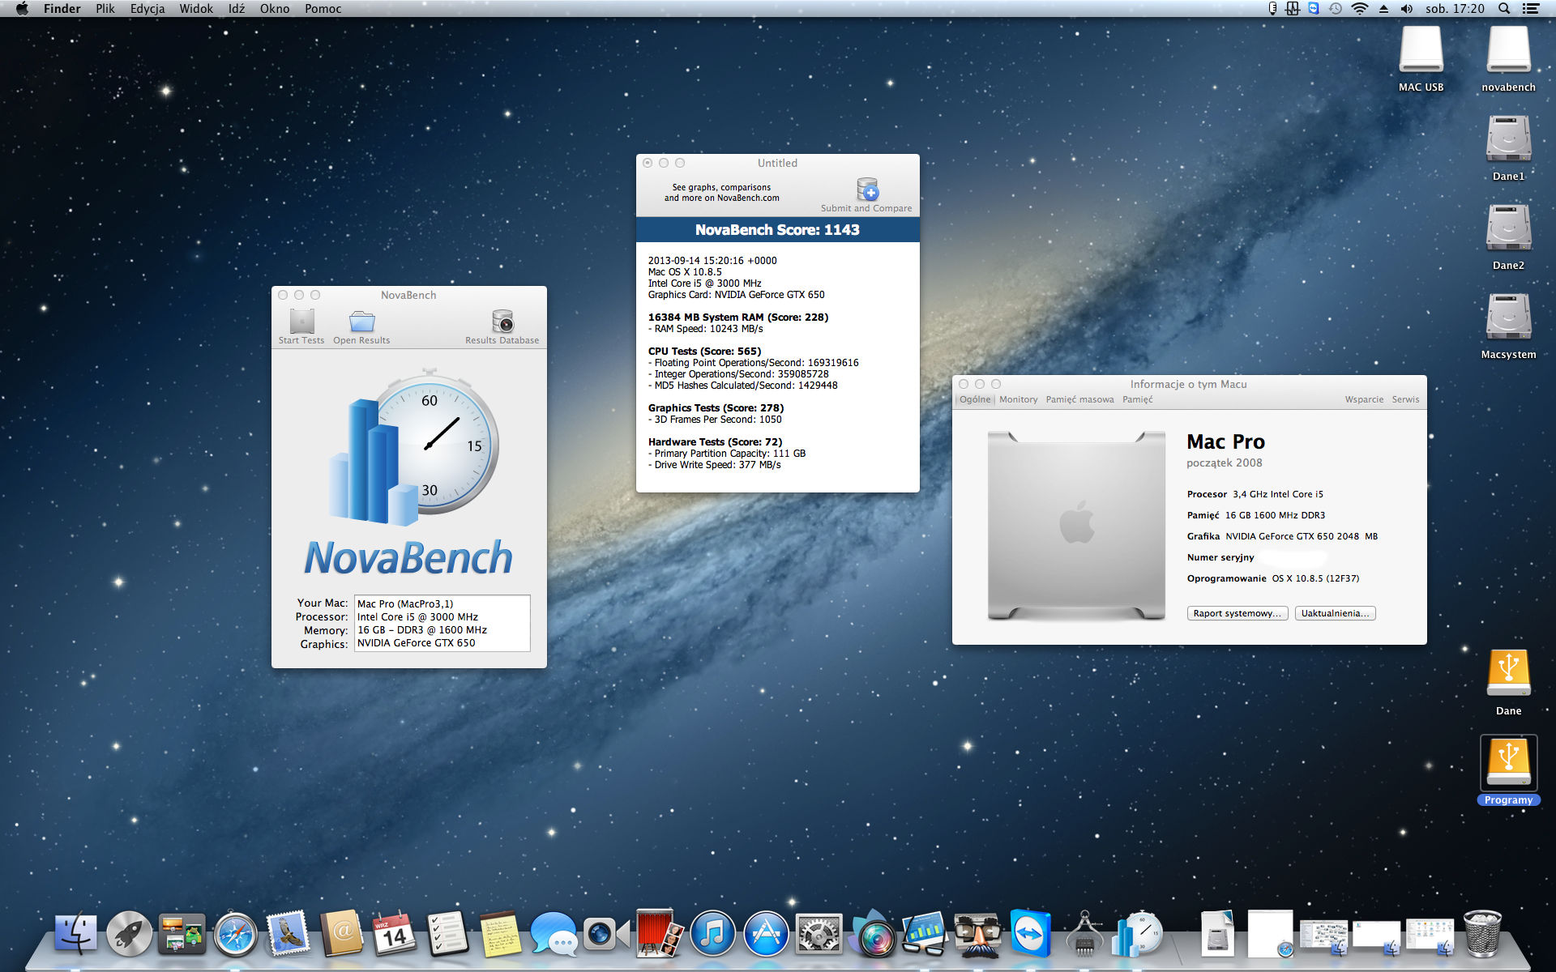Click the Hardware Tests (Score: 72) heading
Viewport: 1556px width, 972px height.
[x=715, y=442]
